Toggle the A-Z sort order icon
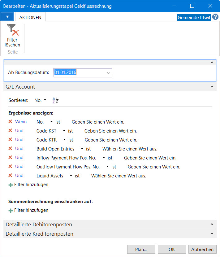This screenshot has height=257, width=220. coord(55,100)
